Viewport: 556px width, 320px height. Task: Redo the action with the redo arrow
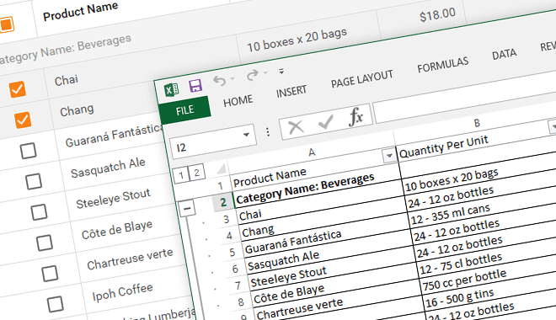pos(253,74)
